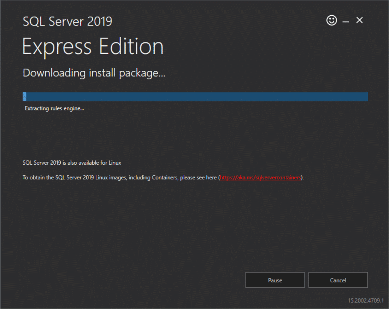Pause the install package download
389x309 pixels.
coord(275,280)
